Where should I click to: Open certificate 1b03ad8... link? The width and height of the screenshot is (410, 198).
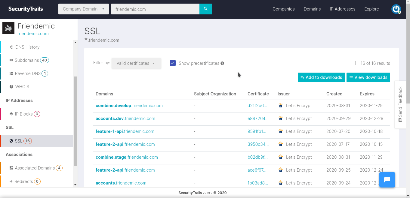(x=258, y=183)
